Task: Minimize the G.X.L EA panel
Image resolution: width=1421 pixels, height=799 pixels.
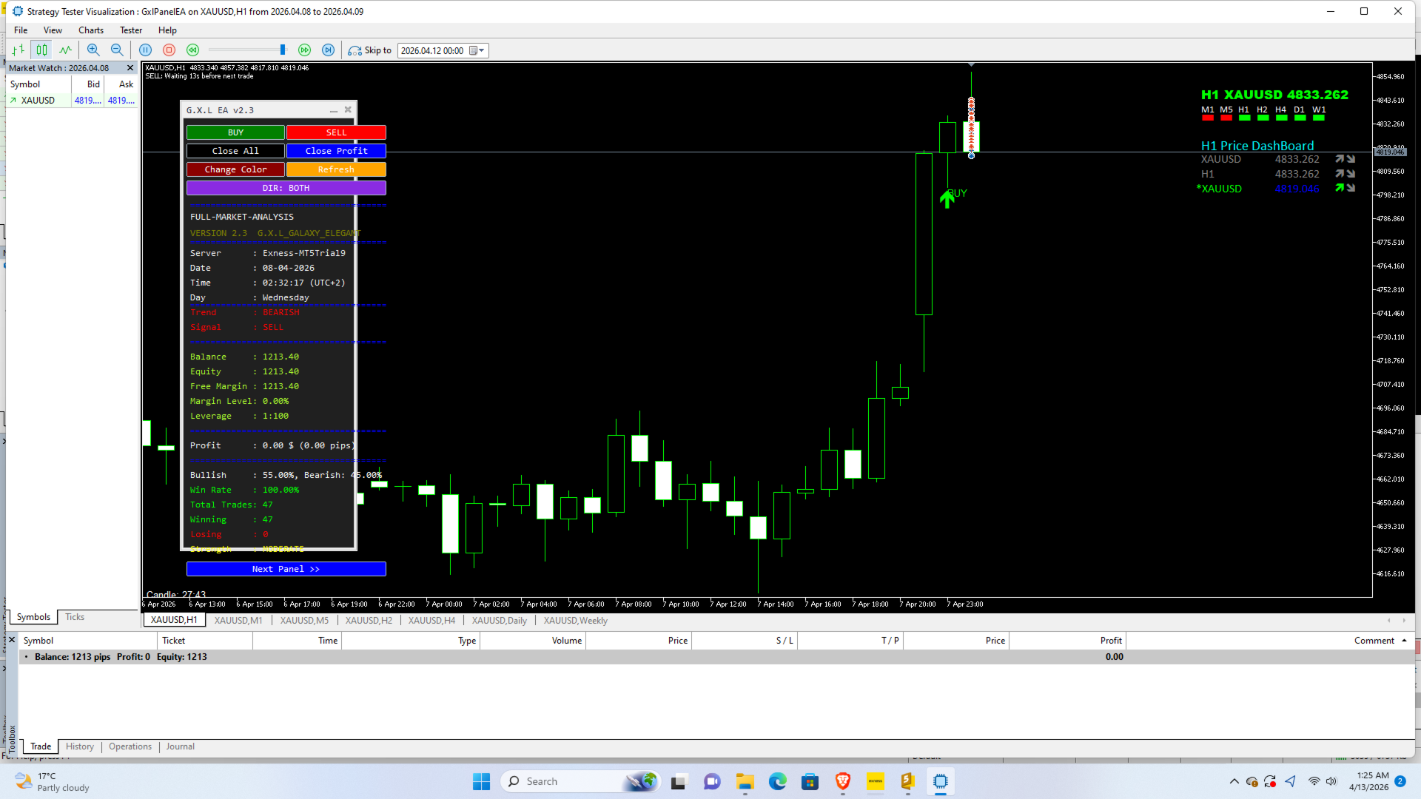Action: 333,110
